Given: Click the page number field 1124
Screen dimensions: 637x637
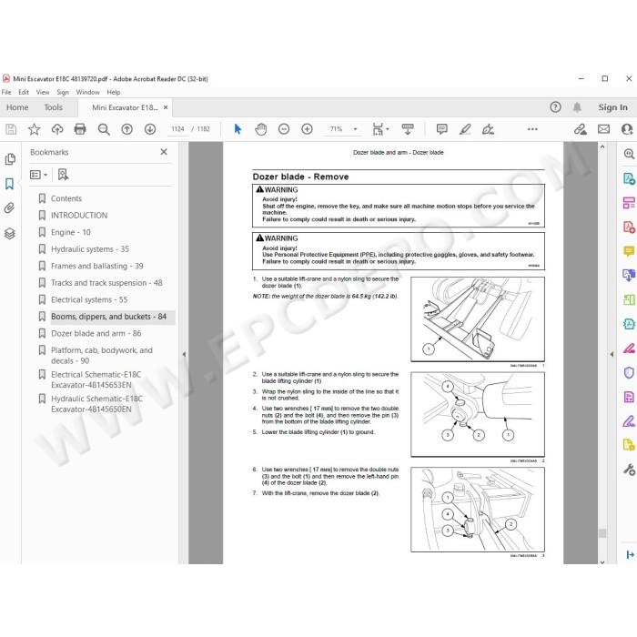Looking at the screenshot, I should (x=177, y=129).
